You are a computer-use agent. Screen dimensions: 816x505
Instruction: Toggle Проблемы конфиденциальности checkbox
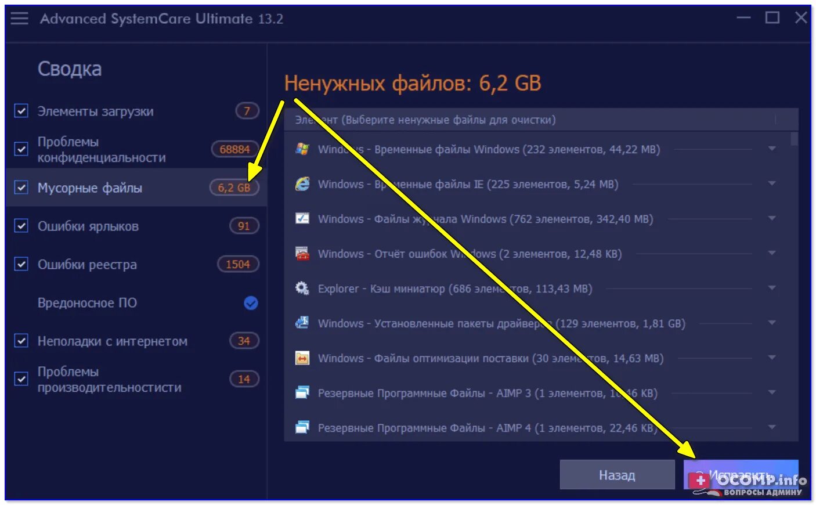point(21,149)
